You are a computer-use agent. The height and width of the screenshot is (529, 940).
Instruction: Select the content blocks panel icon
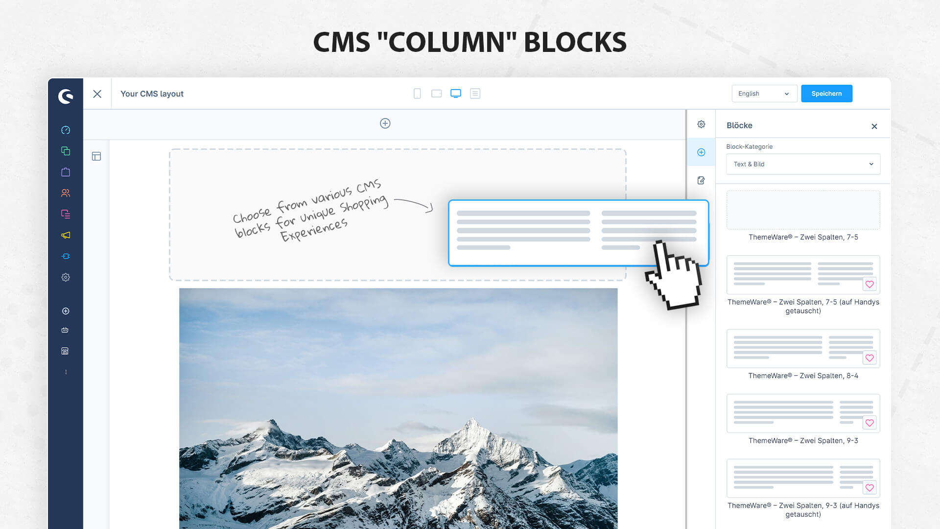[x=701, y=151]
